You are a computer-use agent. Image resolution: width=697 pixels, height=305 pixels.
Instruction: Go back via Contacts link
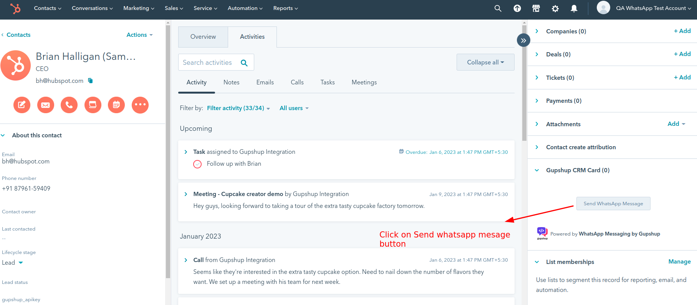click(16, 35)
